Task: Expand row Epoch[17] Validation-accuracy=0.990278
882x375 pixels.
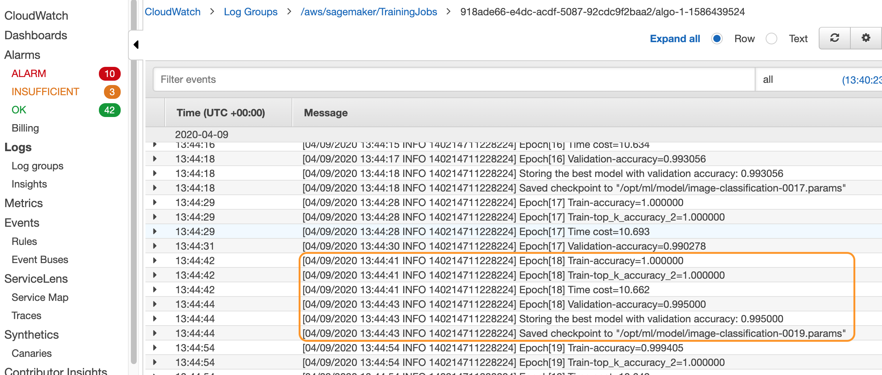Action: (x=155, y=246)
